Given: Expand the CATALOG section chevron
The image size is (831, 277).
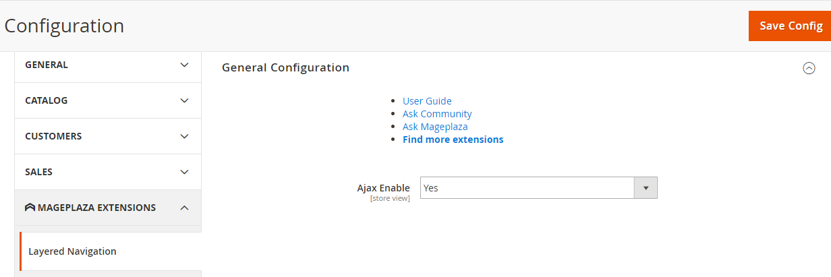Looking at the screenshot, I should (x=185, y=100).
